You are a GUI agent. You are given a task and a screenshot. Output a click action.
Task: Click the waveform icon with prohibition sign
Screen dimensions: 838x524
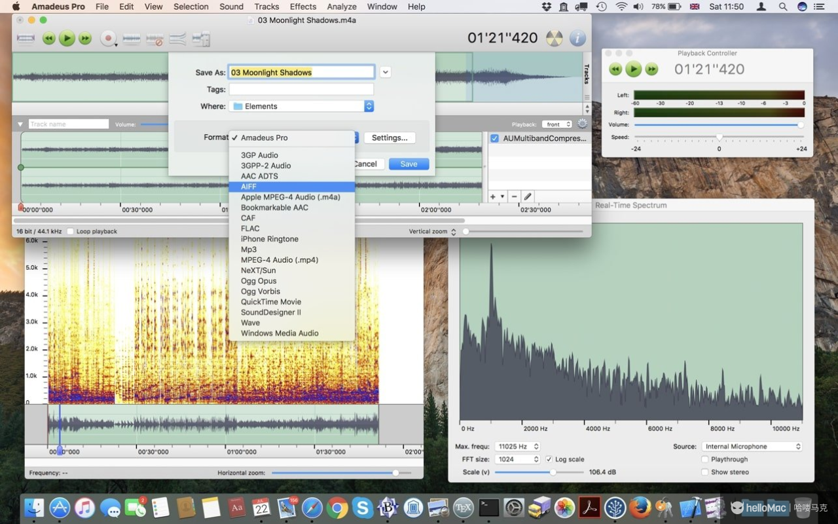point(155,39)
